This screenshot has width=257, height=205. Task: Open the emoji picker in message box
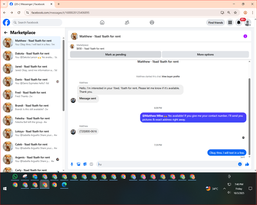click(240, 164)
